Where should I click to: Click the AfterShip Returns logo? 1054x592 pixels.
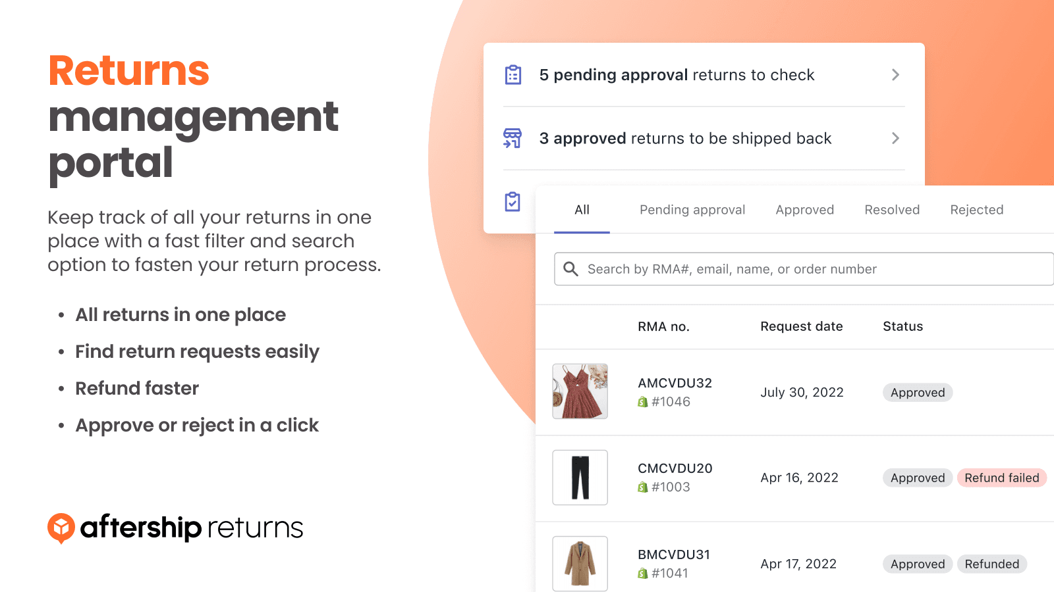(x=175, y=527)
